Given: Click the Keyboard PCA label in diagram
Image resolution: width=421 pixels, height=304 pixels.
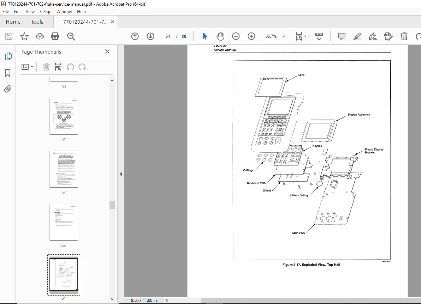Looking at the screenshot, I should 256,183.
